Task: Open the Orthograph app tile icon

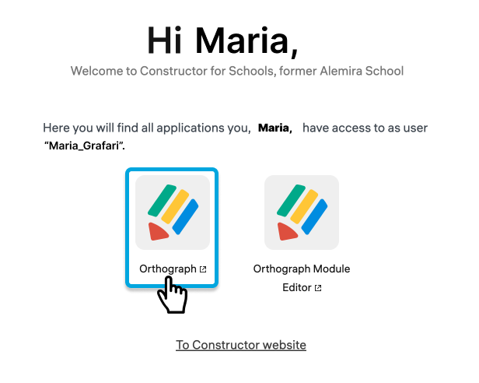Action: tap(172, 212)
